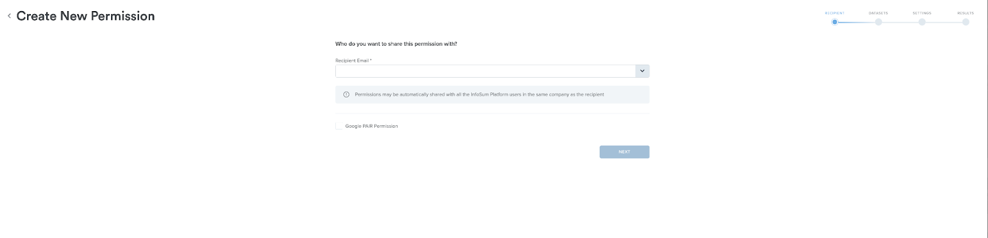The height and width of the screenshot is (238, 988).
Task: Switch to the RESULTS step label
Action: 965,13
